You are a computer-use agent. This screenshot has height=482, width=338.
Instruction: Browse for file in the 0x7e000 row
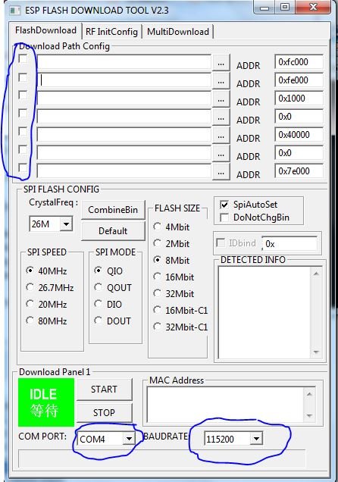221,172
